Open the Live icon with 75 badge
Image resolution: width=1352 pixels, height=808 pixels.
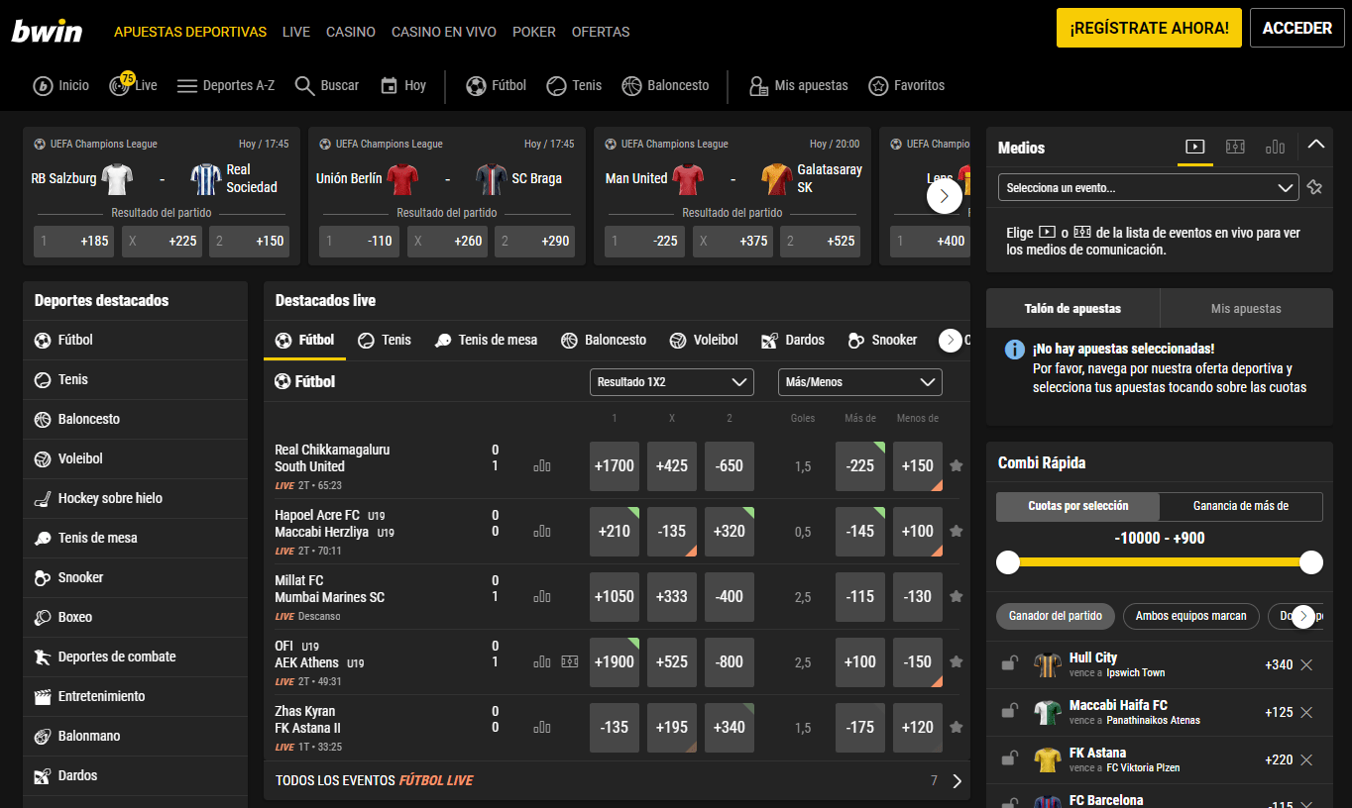(121, 84)
